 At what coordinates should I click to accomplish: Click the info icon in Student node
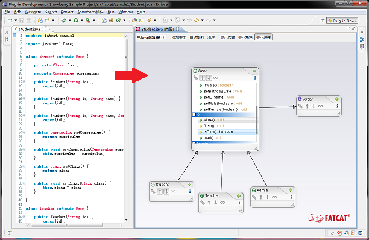(x=190, y=191)
